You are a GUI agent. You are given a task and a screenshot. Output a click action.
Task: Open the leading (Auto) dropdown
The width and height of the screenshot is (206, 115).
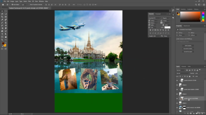click(166, 20)
